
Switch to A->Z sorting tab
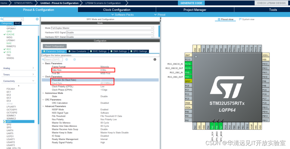coord(17,23)
